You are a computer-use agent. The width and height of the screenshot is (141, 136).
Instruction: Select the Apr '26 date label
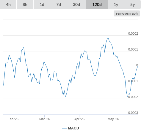coord(79,119)
